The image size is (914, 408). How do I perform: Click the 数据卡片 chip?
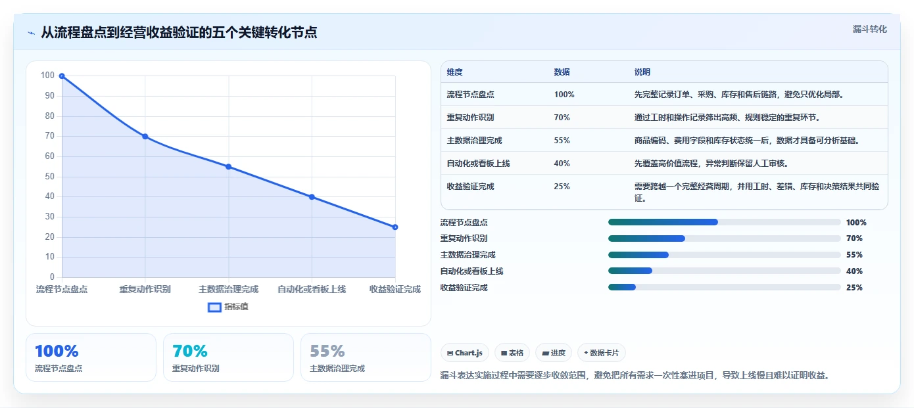pos(602,353)
